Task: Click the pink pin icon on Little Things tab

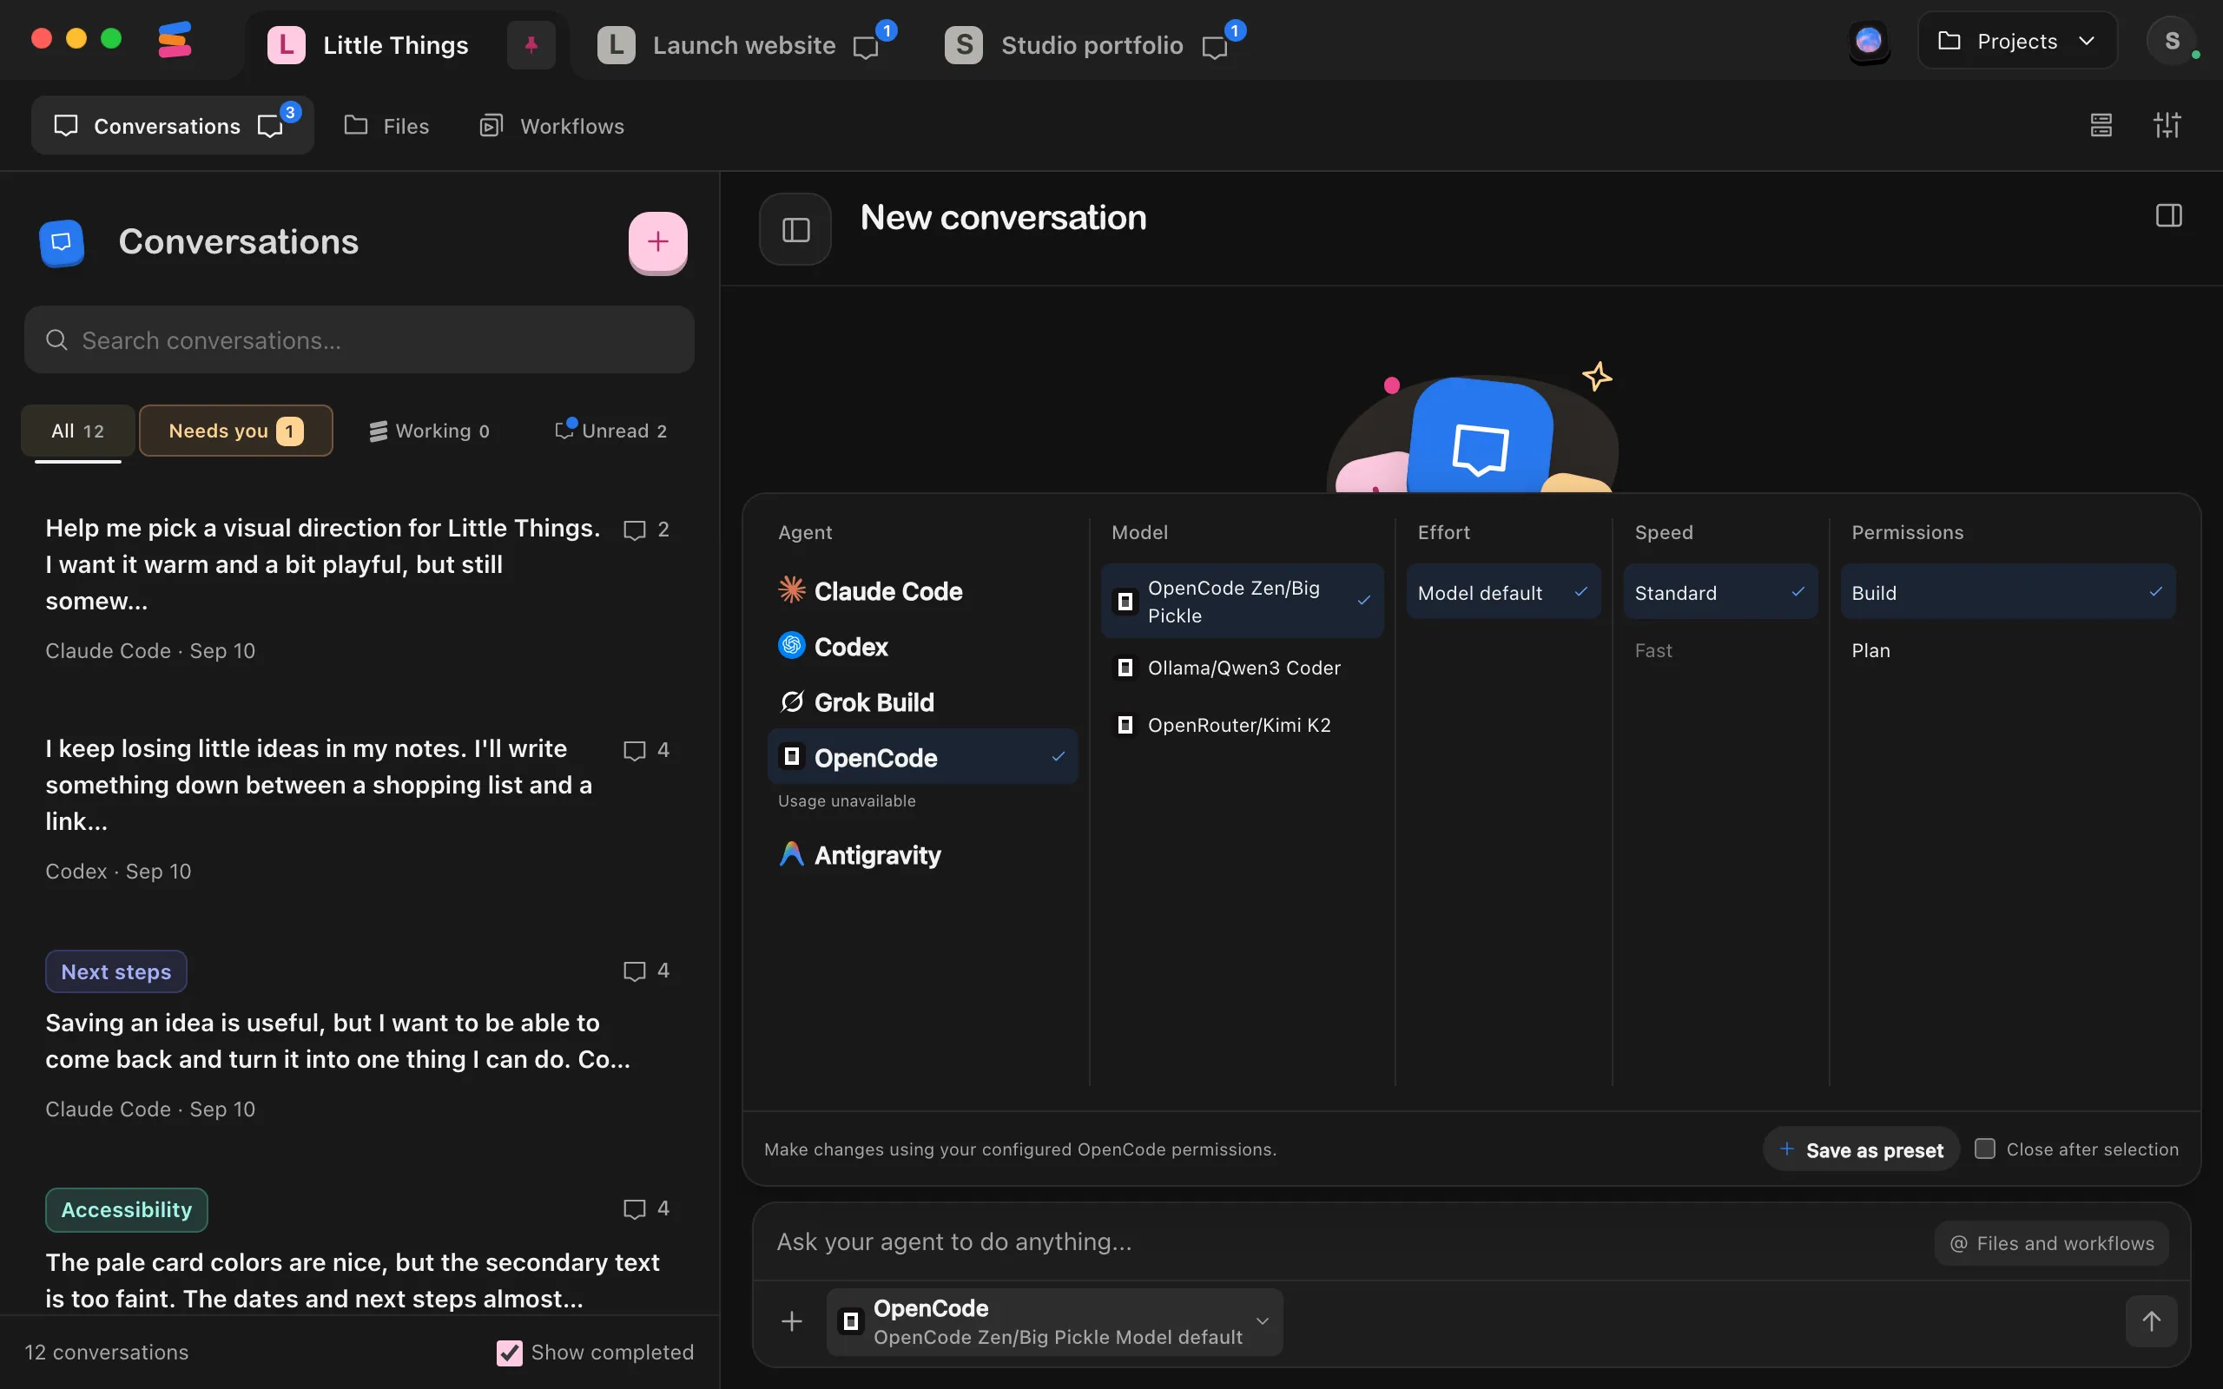Action: 531,45
